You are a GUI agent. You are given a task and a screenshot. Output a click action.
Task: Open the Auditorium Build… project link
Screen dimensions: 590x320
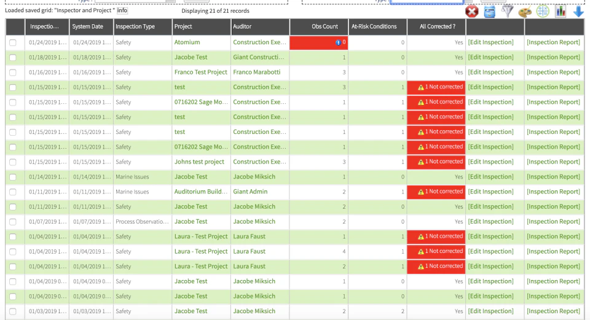tap(200, 192)
